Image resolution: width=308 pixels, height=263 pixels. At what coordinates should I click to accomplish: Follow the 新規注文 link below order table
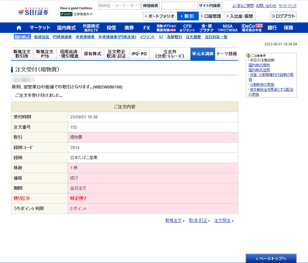(174, 221)
